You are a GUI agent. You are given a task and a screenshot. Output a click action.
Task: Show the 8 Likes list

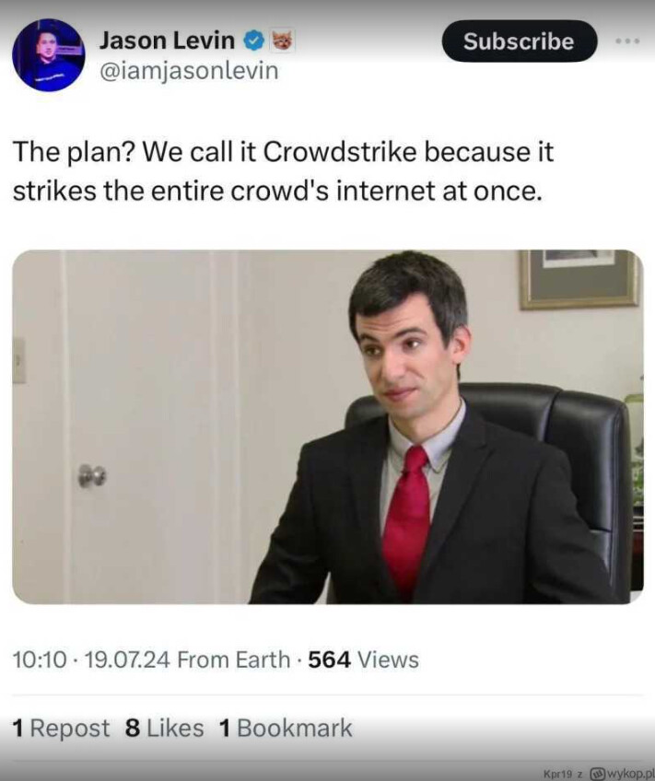point(164,729)
